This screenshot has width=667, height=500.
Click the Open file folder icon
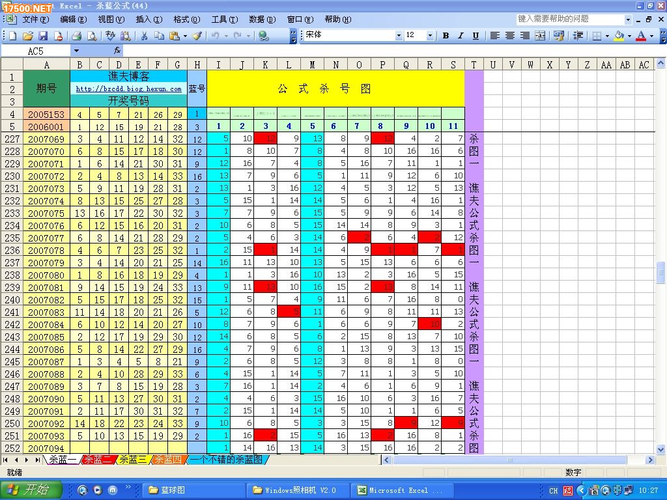[27, 36]
